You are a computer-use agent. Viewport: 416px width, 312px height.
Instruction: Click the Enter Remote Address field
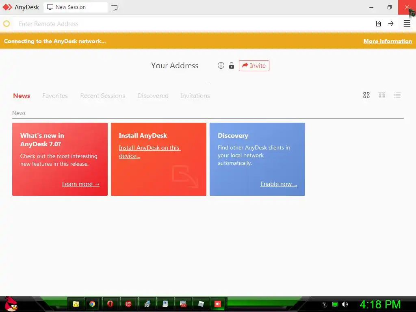click(x=194, y=24)
